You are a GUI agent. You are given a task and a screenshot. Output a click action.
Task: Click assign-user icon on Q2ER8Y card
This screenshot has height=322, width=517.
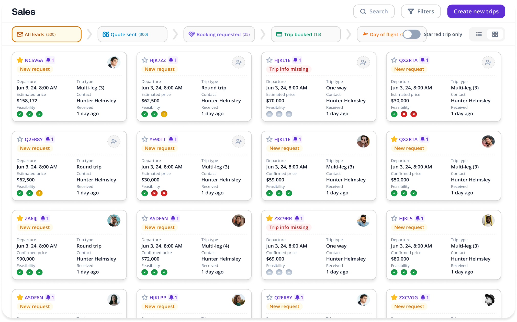point(114,142)
